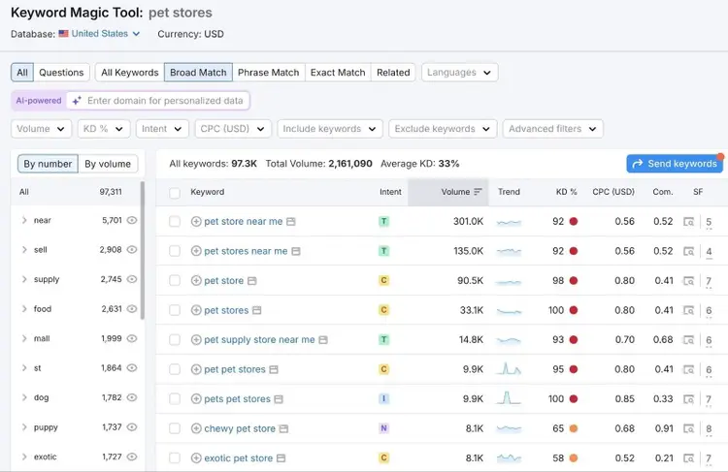Sort groups By volume
Screen dimensions: 728x472
coord(108,164)
